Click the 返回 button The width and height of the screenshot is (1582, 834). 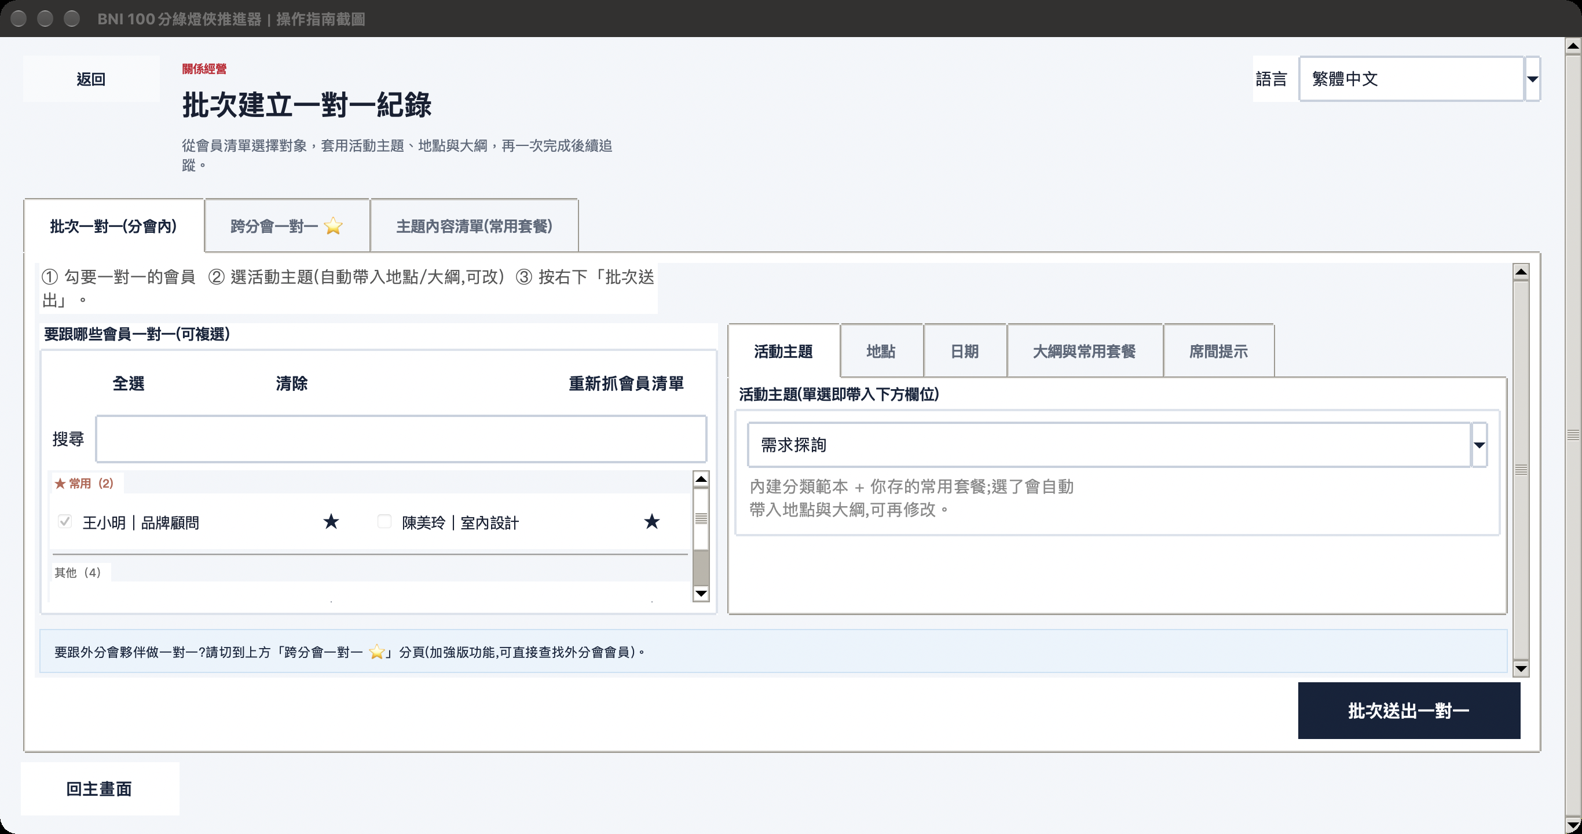[x=91, y=79]
